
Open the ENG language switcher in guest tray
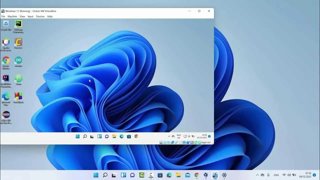(179, 136)
